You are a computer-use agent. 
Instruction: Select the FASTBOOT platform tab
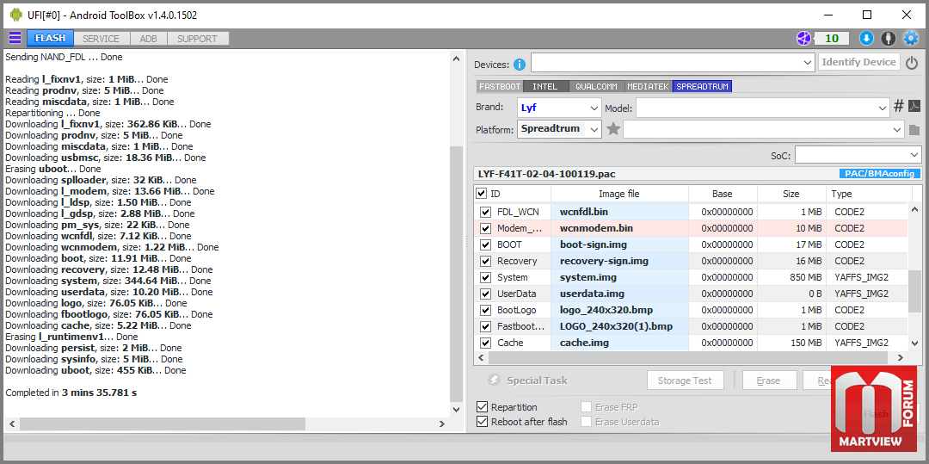pyautogui.click(x=500, y=87)
